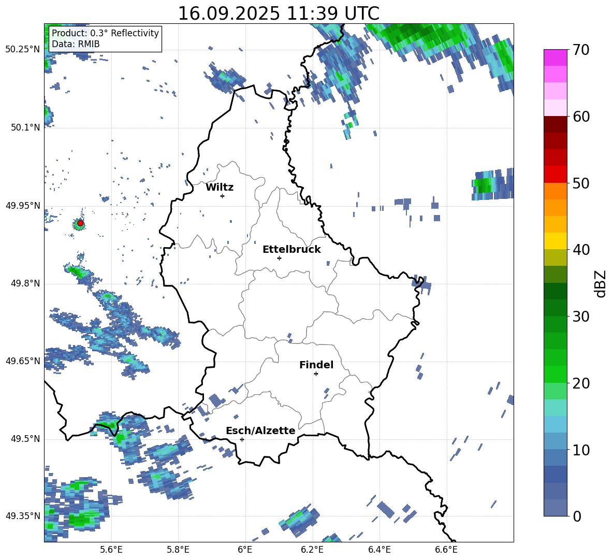This screenshot has height=560, width=613.
Task: Pick the dark maroon swatch below 60 dBZ
Action: (555, 124)
